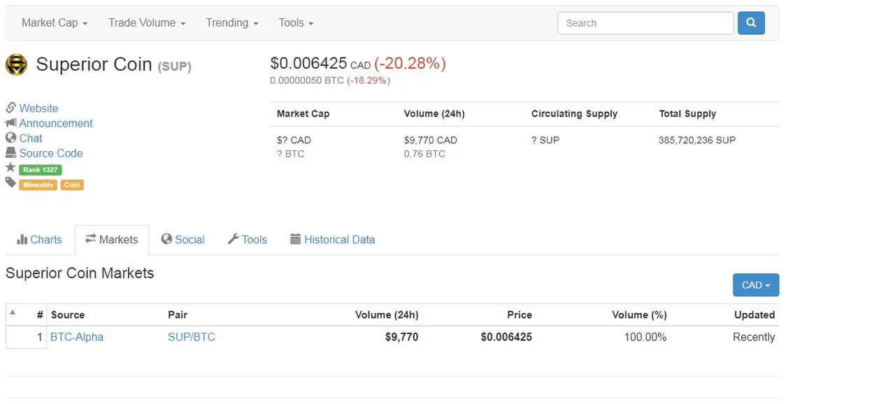895x404 pixels.
Task: Switch to the Charts tab
Action: [39, 240]
